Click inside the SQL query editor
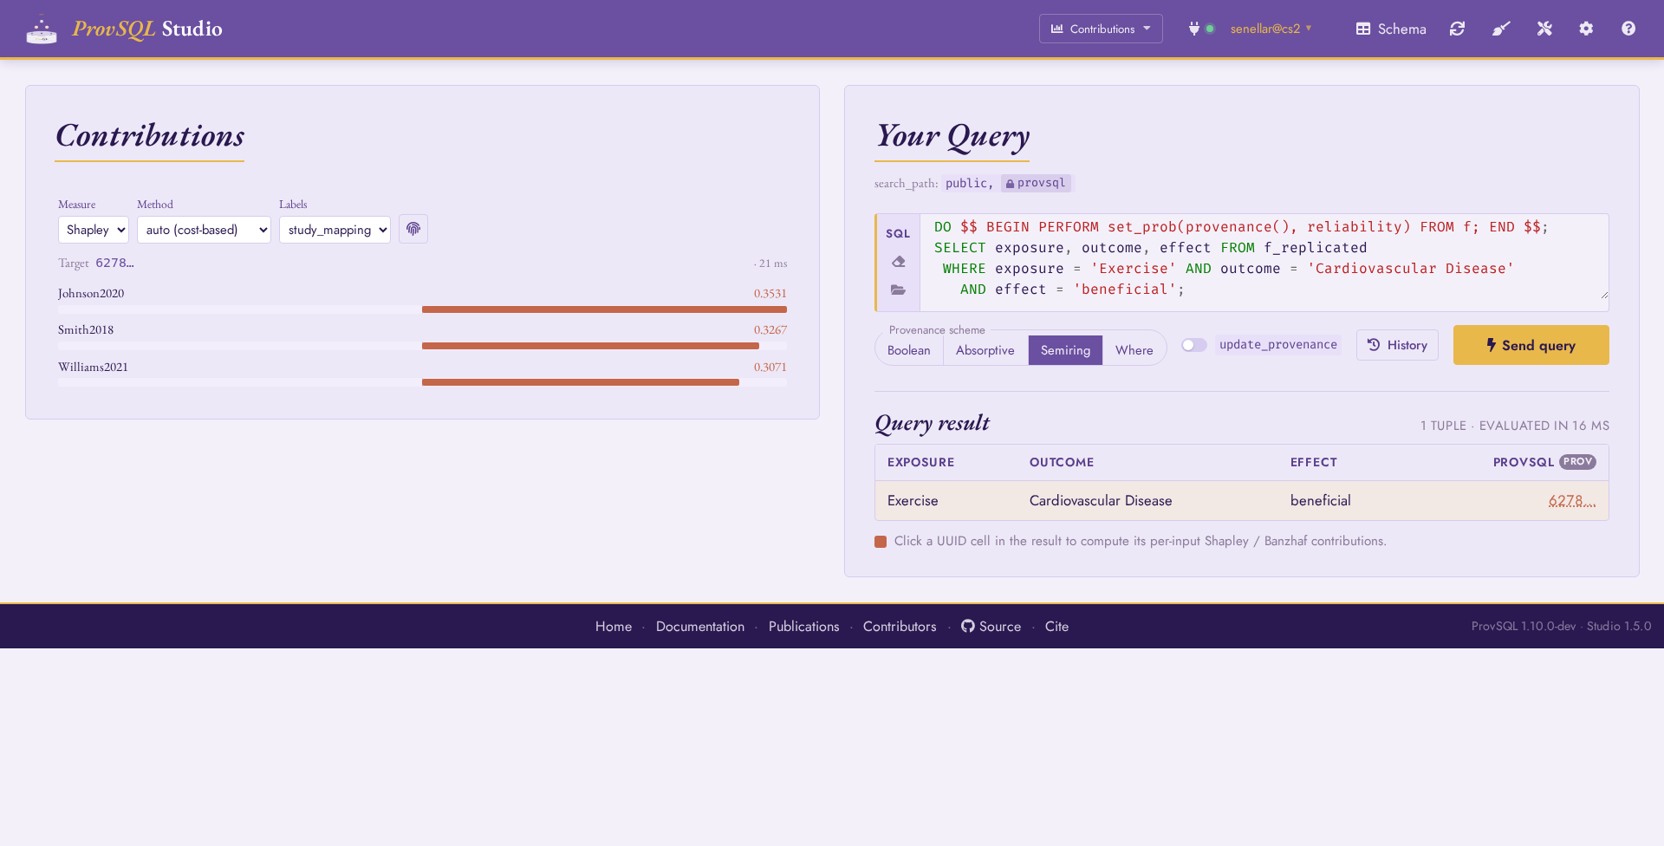The width and height of the screenshot is (1664, 846). coord(1264,262)
